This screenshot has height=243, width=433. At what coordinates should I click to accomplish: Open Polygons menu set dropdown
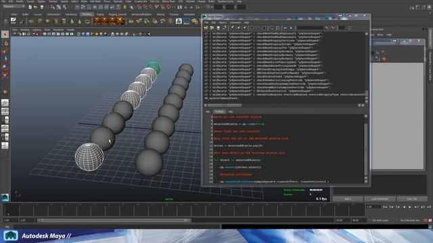point(14,6)
